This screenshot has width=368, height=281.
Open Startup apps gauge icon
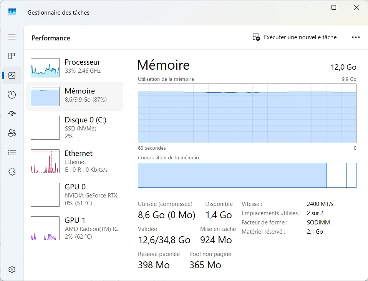[x=12, y=114]
